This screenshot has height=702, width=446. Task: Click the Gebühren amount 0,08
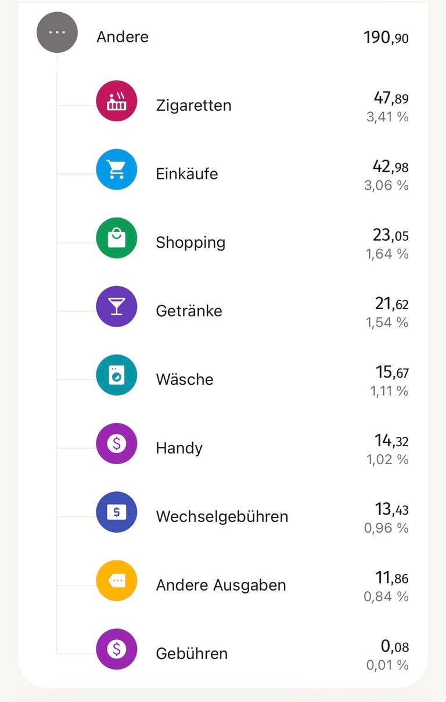[x=394, y=646]
